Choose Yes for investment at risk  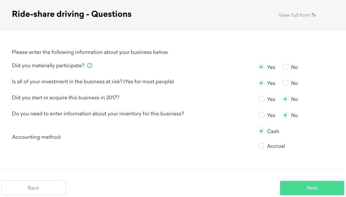pyautogui.click(x=262, y=83)
